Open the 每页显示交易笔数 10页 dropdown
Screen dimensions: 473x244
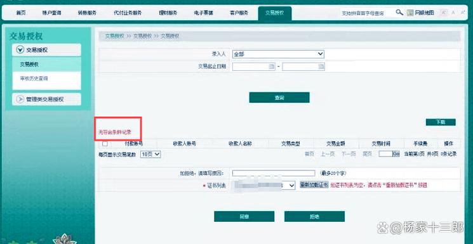150,154
